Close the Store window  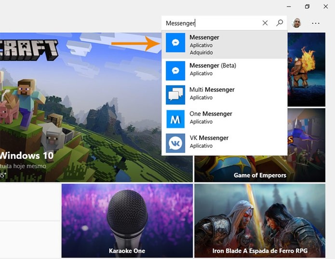coord(325,7)
